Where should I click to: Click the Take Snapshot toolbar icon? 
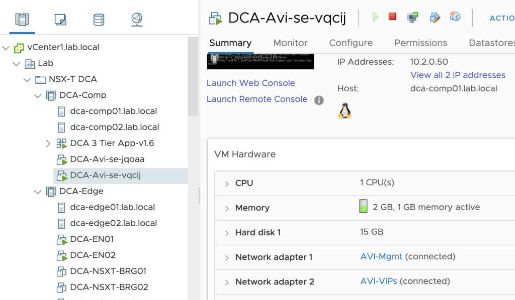(455, 17)
